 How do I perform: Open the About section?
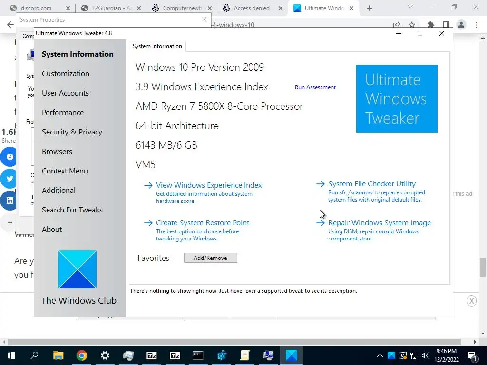coord(52,230)
